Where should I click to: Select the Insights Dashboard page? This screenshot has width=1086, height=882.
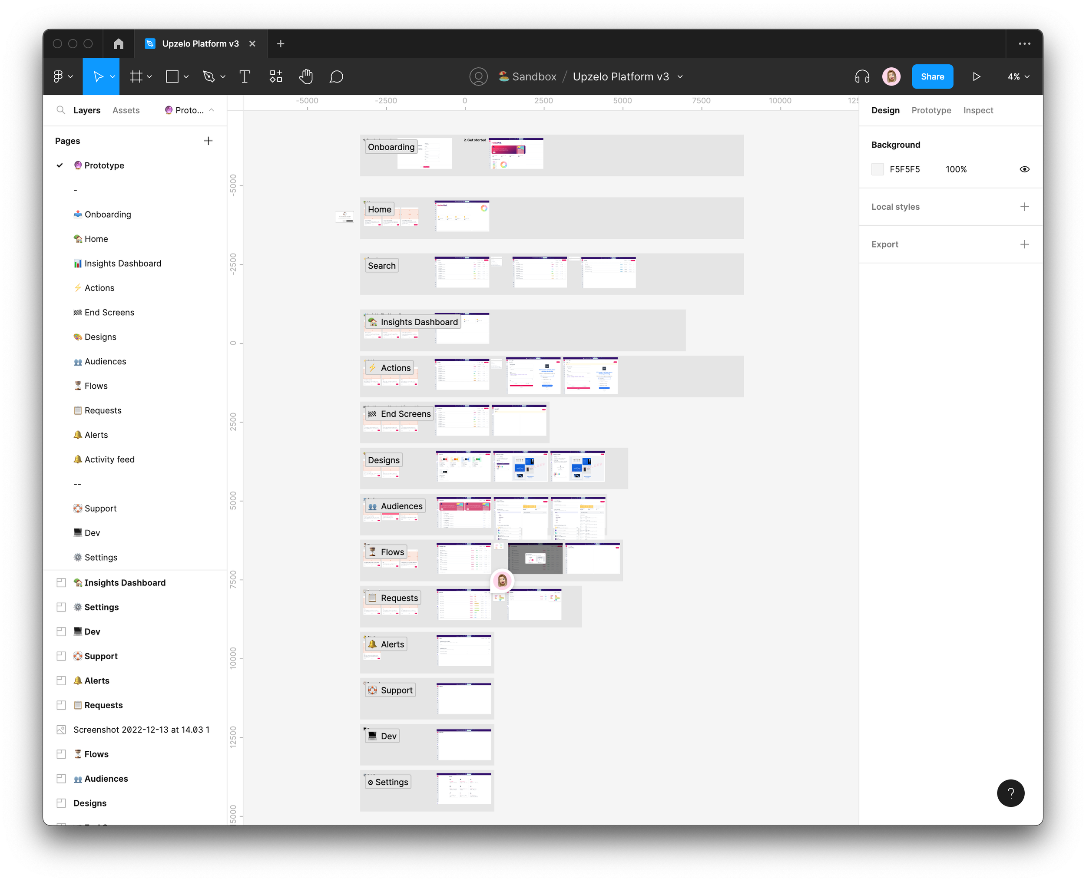coord(123,263)
